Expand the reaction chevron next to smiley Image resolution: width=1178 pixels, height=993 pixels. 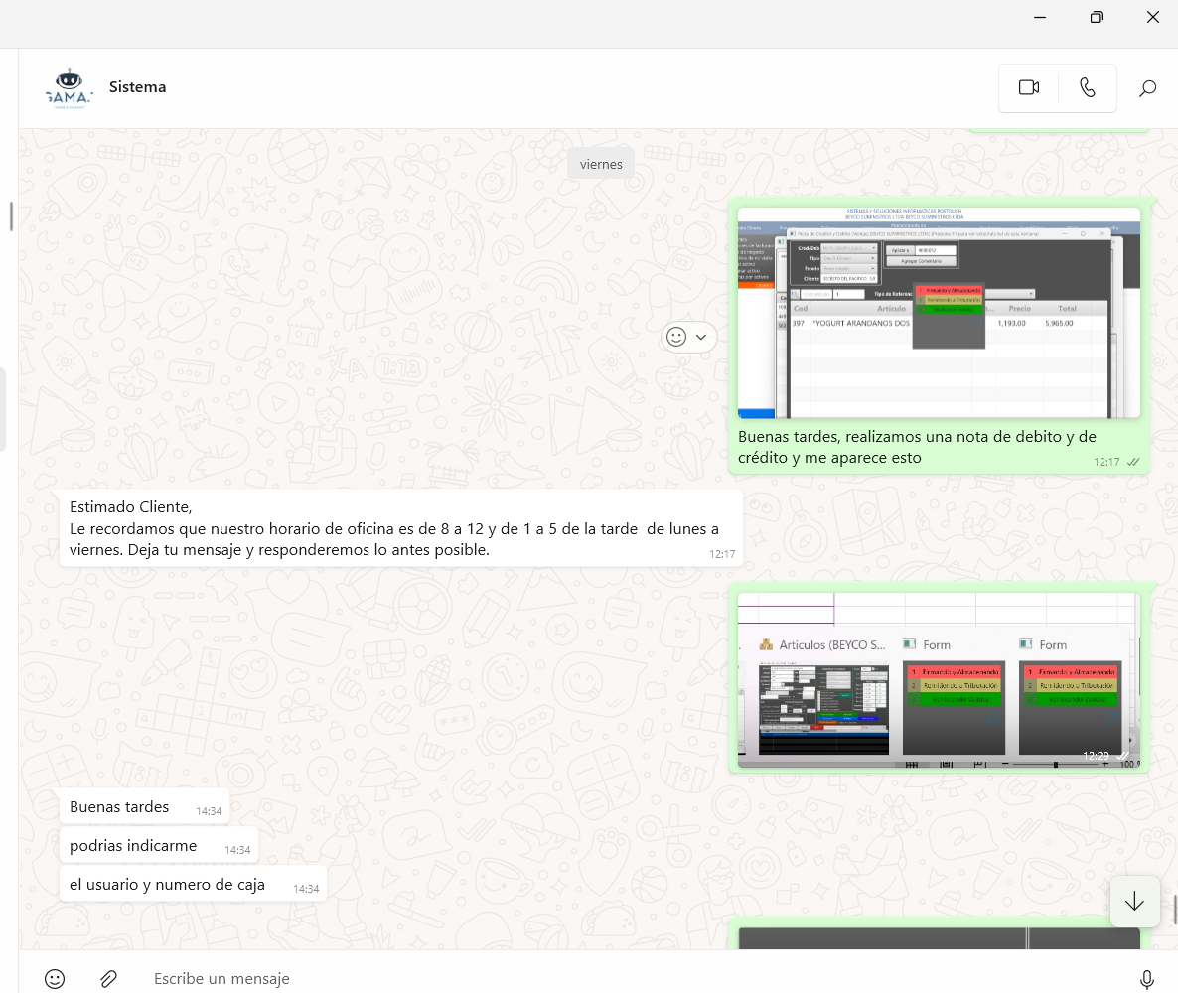pos(701,337)
